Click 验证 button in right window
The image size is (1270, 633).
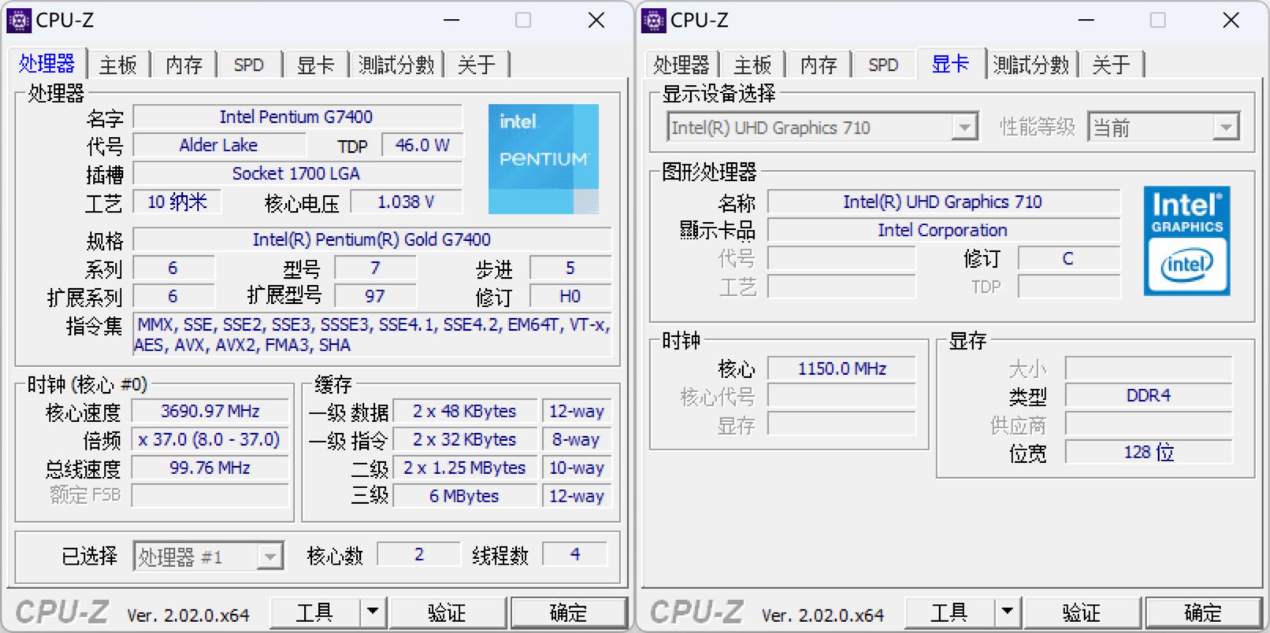[1082, 612]
